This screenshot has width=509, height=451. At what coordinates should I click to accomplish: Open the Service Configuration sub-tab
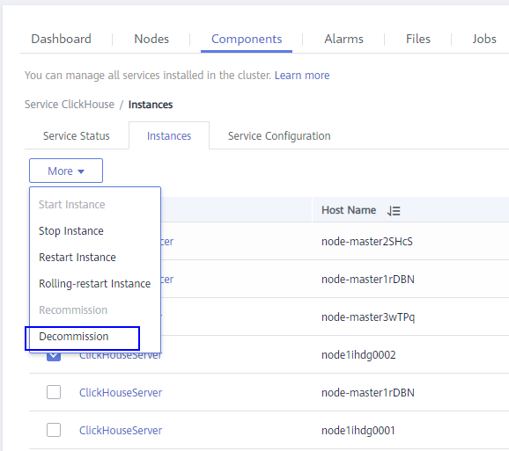coord(279,135)
